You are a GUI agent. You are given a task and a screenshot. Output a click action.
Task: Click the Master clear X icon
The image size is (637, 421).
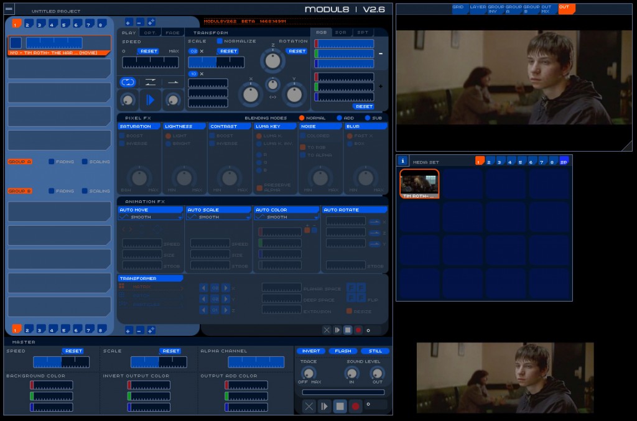(309, 406)
